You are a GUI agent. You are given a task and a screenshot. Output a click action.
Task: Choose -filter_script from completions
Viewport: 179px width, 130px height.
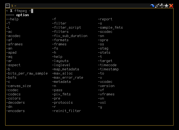(67, 28)
